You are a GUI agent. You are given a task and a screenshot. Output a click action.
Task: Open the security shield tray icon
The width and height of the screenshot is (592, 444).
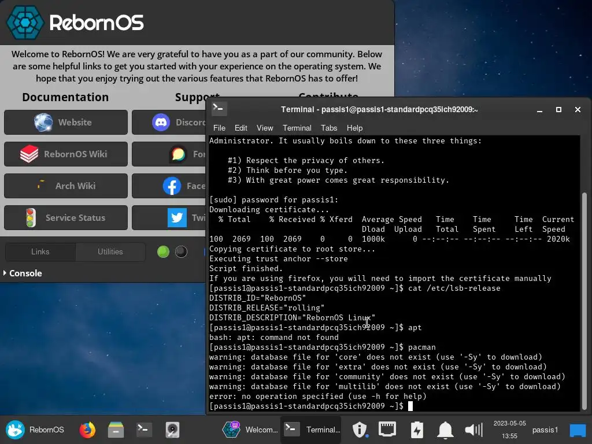[360, 430]
